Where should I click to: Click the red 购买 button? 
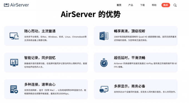click(x=166, y=5)
